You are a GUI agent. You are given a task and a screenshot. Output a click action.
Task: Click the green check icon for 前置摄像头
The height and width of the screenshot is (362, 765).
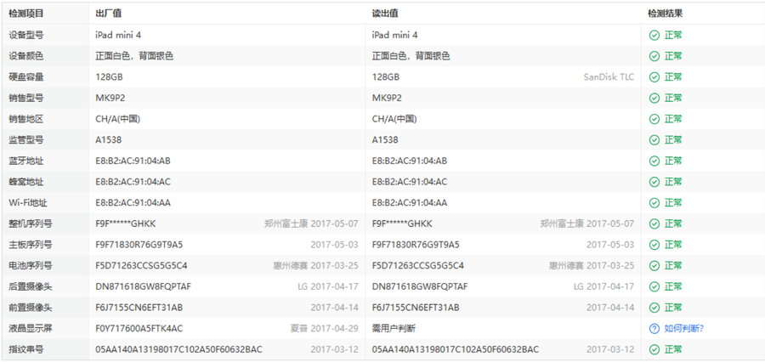click(654, 308)
